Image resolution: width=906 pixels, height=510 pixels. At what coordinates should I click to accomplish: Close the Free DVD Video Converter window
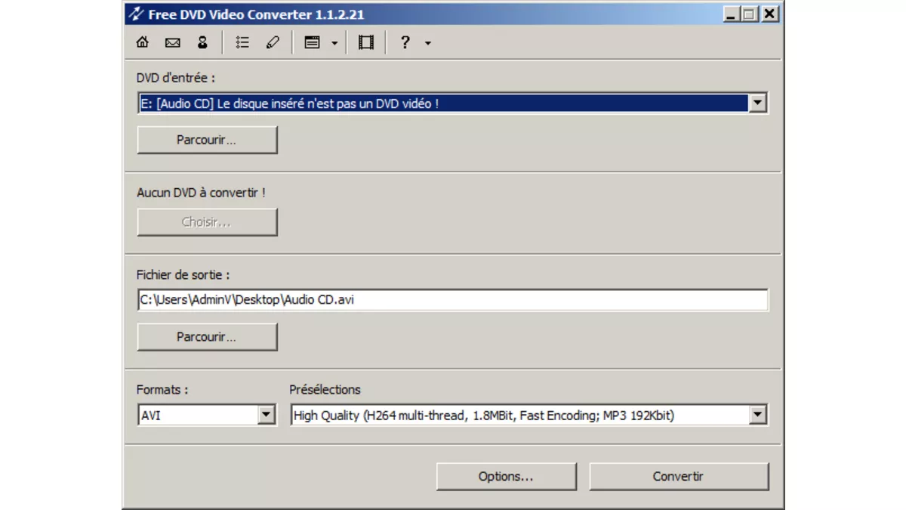point(769,14)
